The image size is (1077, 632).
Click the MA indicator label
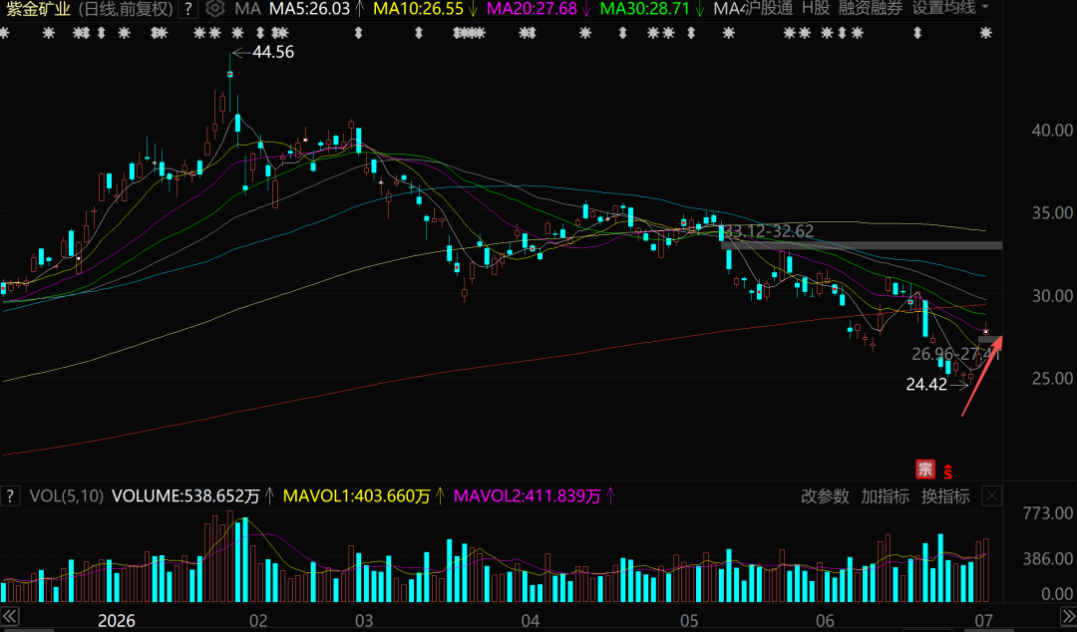point(247,9)
